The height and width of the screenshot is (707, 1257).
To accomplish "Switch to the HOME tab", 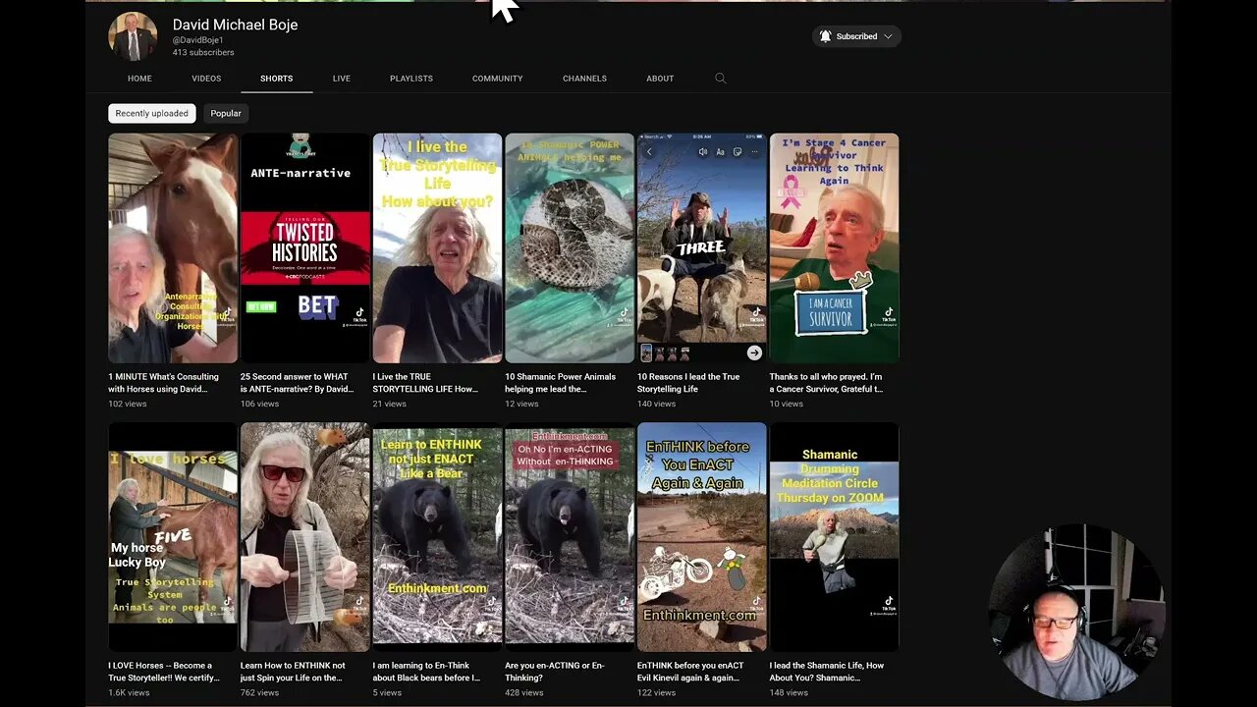I will tap(139, 79).
